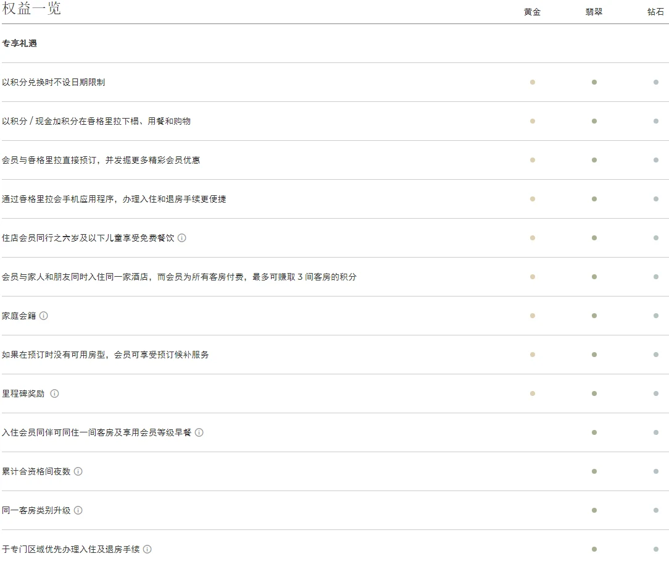
Task: Click 翡翠 dot in 家庭会籍 row
Action: coord(594,316)
